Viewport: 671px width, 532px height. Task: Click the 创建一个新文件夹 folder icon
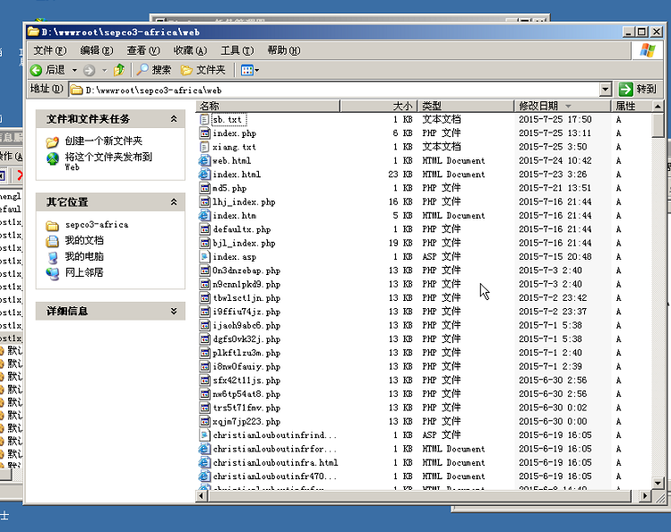(53, 142)
